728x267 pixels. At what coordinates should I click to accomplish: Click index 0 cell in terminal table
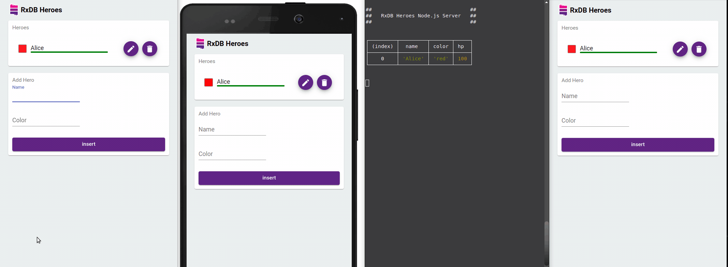(382, 59)
